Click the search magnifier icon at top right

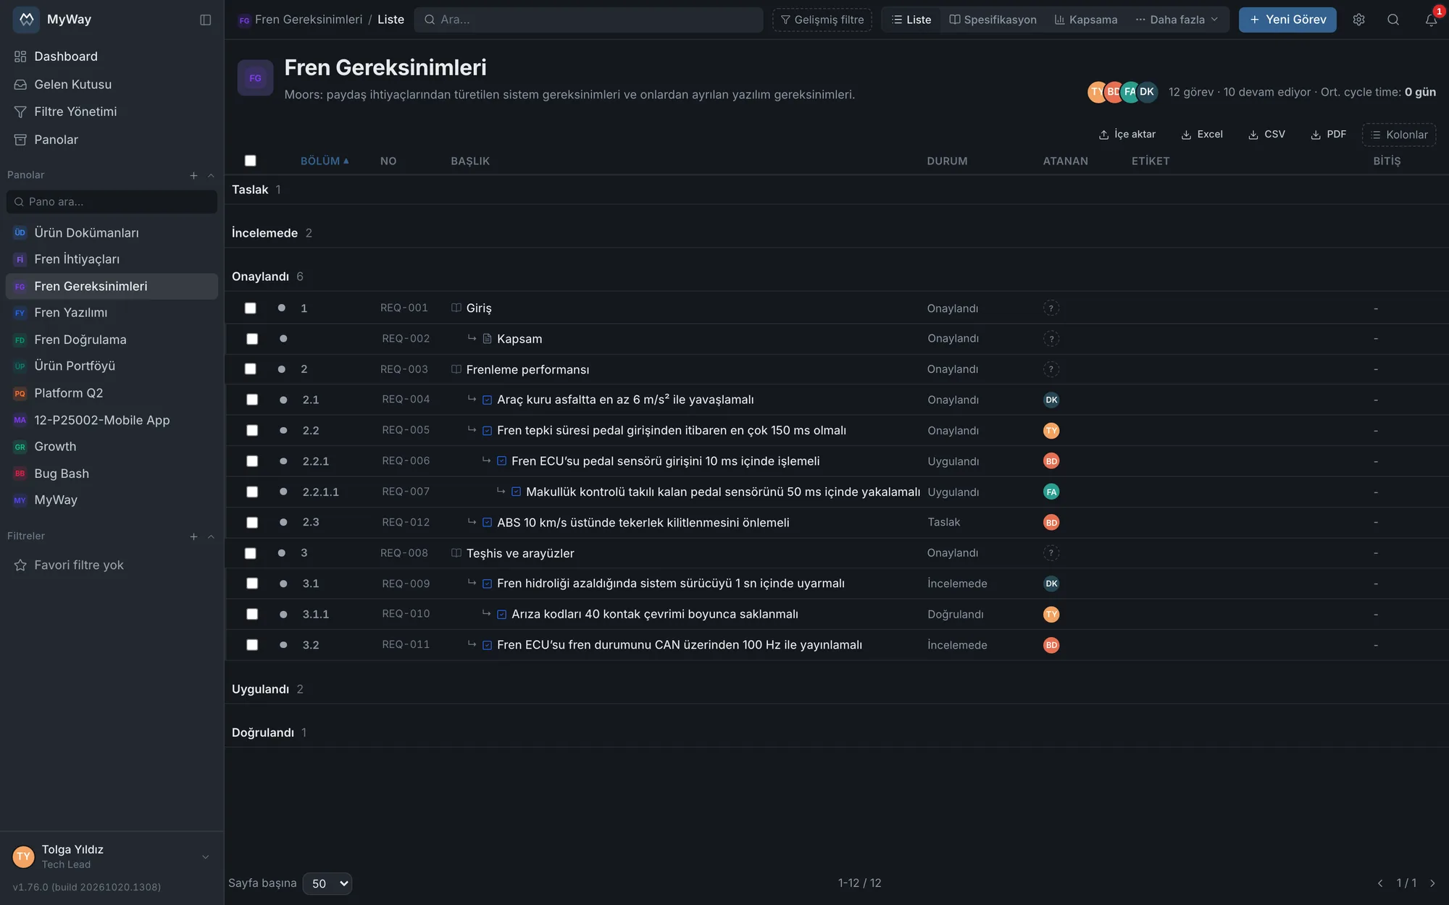(1392, 20)
